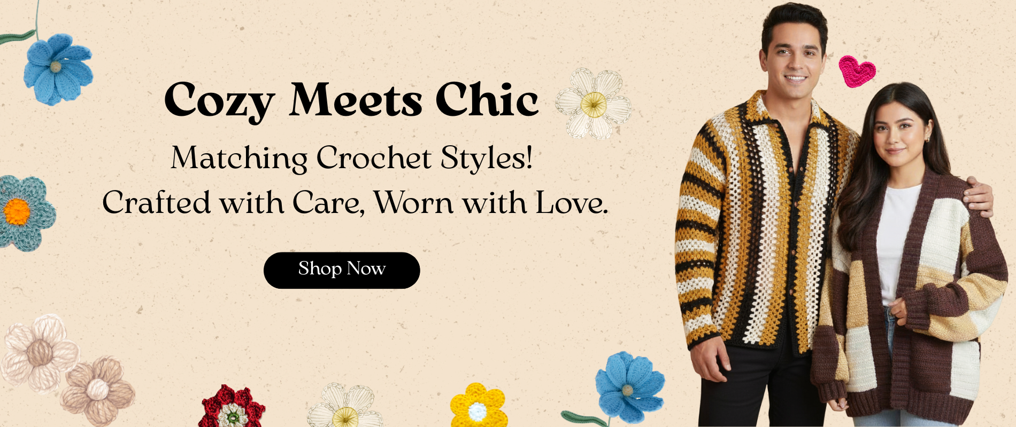Screen dimensions: 1016x427
Task: Click the Matching Crochet Styles text
Action: (351, 158)
